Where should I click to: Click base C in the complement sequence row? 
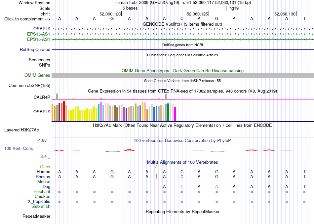point(182,18)
